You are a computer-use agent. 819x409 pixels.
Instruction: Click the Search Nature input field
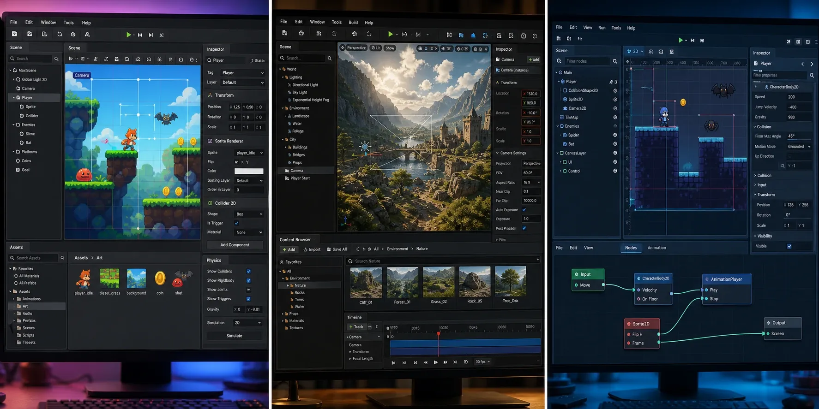pyautogui.click(x=443, y=261)
